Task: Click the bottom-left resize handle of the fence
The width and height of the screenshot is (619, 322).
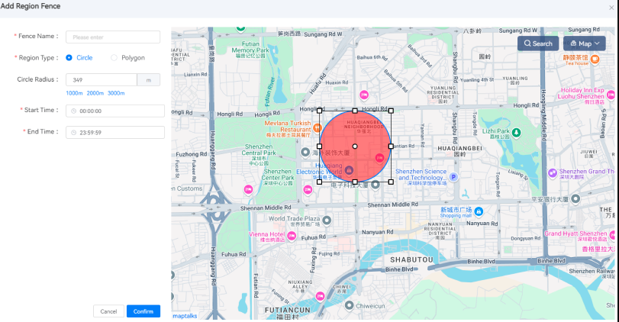Action: 319,182
